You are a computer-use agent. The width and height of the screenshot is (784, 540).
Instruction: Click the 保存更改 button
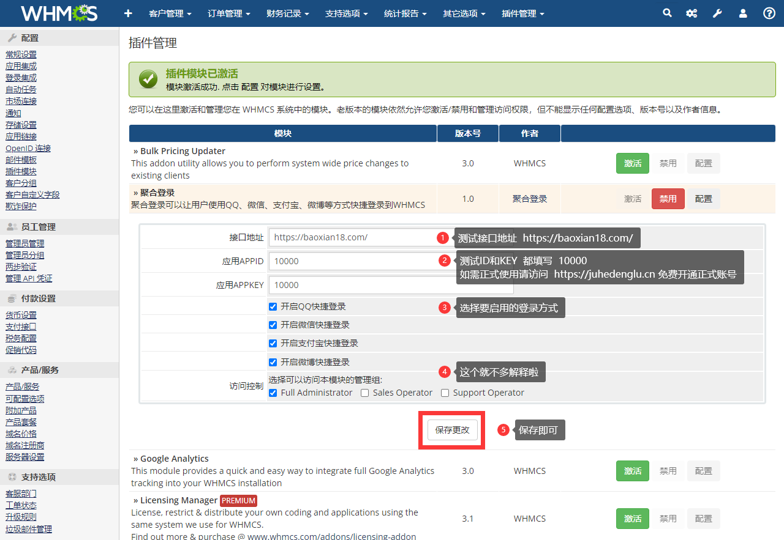point(453,430)
